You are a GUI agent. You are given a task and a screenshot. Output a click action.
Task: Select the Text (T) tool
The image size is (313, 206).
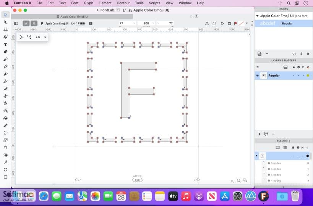point(5,44)
